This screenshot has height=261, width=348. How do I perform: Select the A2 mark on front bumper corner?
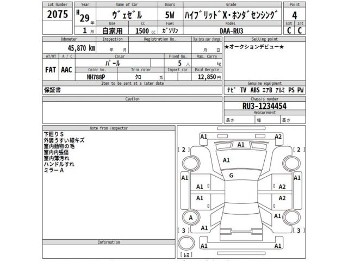point(278,136)
